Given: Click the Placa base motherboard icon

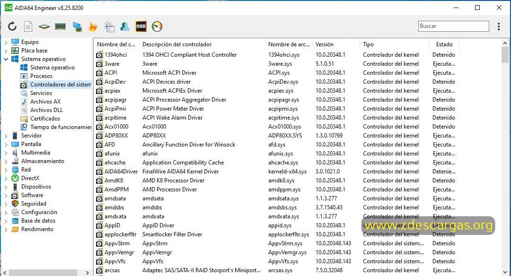Looking at the screenshot, I should (x=15, y=51).
